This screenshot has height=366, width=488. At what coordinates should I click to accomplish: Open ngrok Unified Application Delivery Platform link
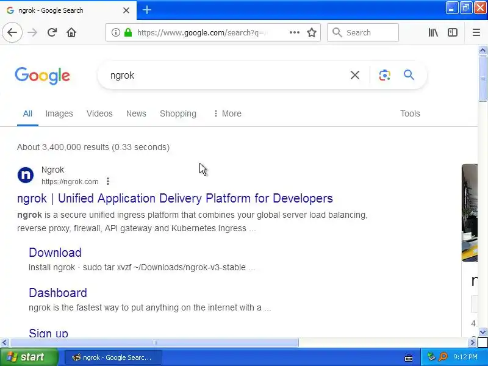pos(175,198)
